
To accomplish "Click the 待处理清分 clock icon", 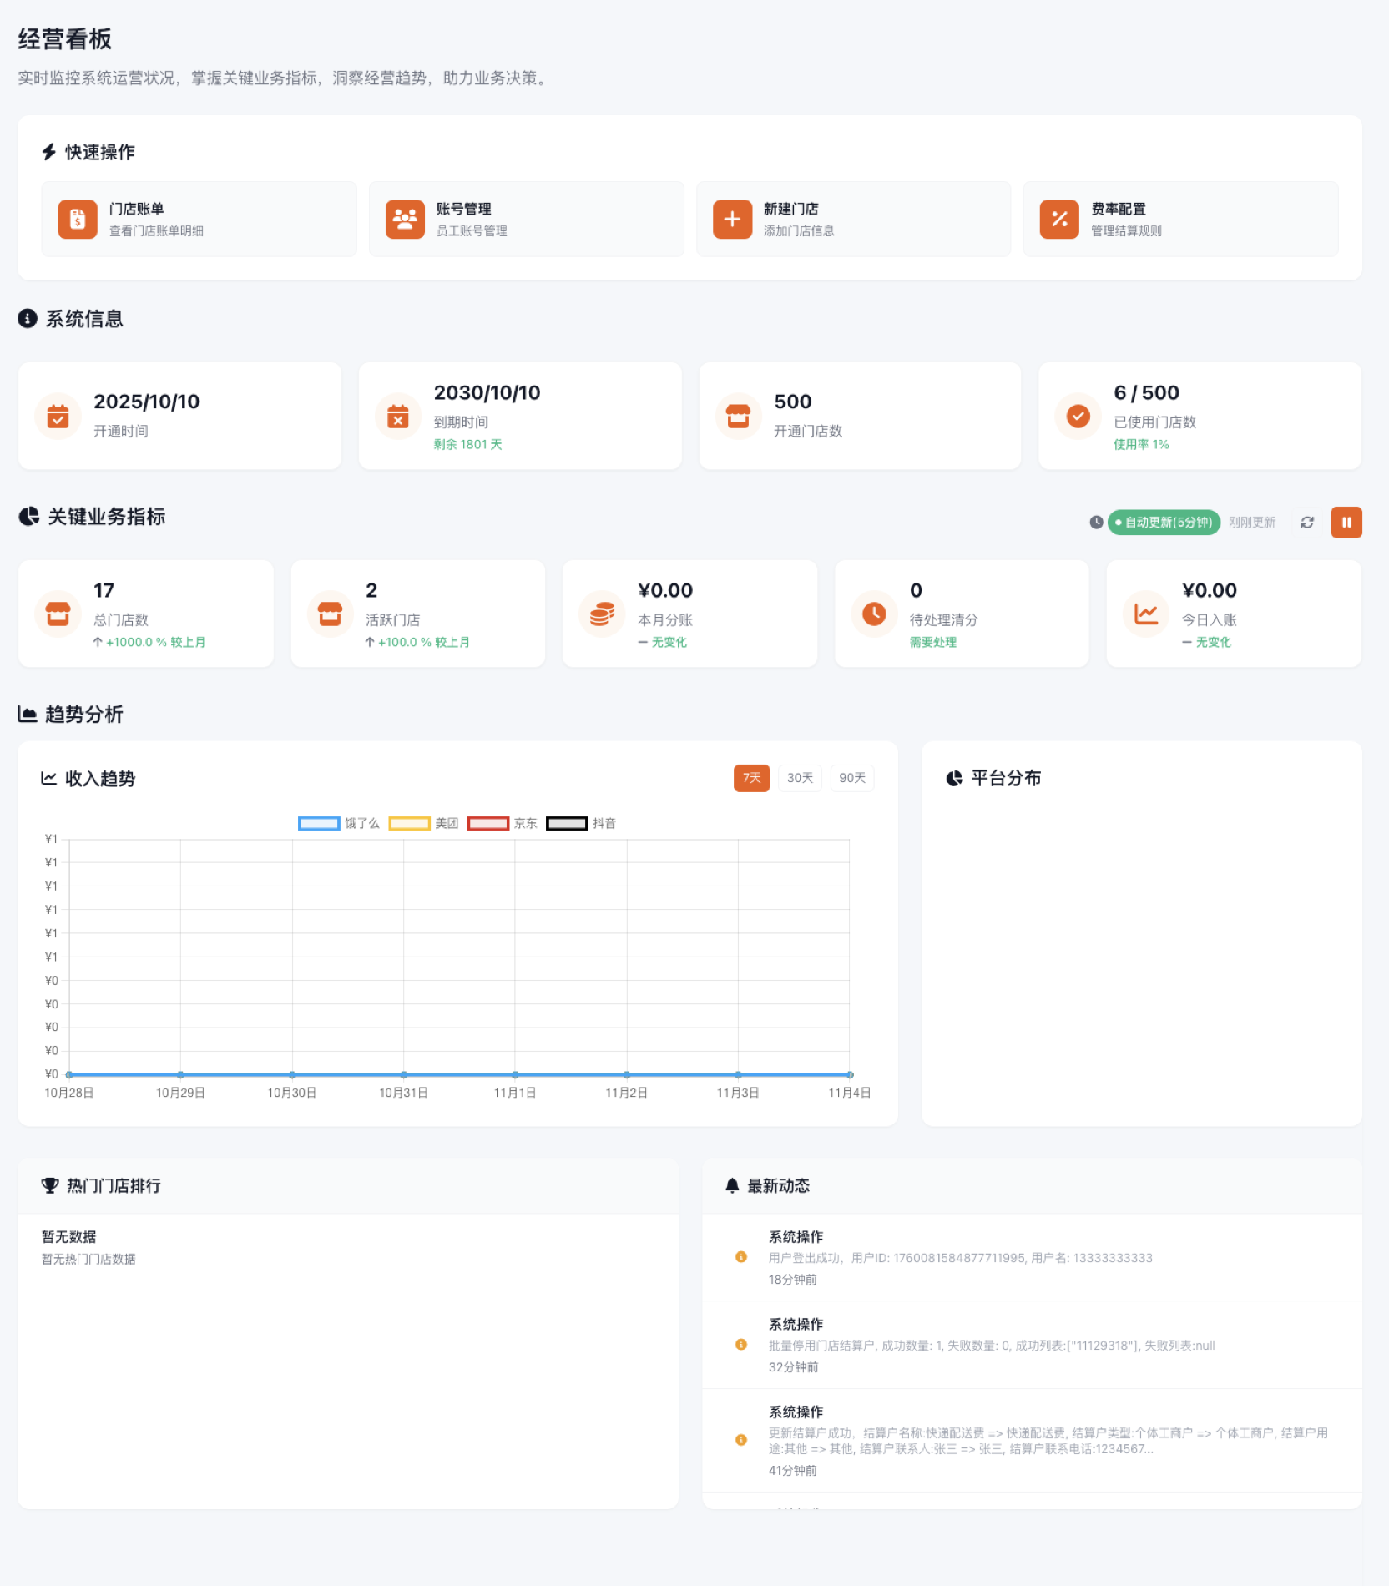I will point(874,614).
